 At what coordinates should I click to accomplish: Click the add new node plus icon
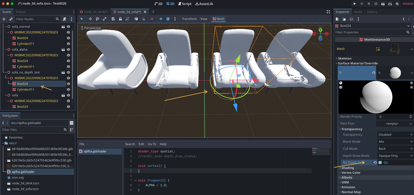[4, 19]
